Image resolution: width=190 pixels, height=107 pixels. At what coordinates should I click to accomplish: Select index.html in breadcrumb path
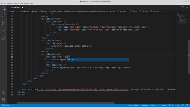(x=25, y=11)
